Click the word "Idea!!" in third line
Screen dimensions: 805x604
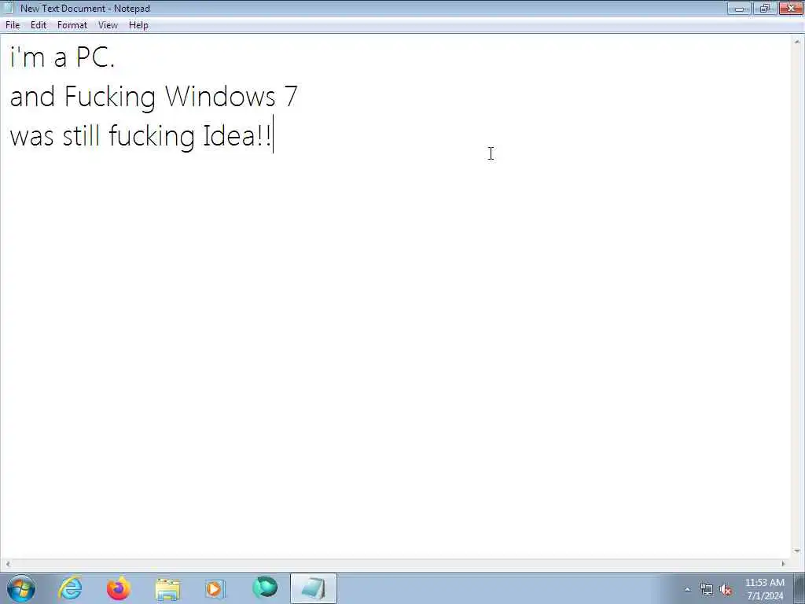coord(237,135)
